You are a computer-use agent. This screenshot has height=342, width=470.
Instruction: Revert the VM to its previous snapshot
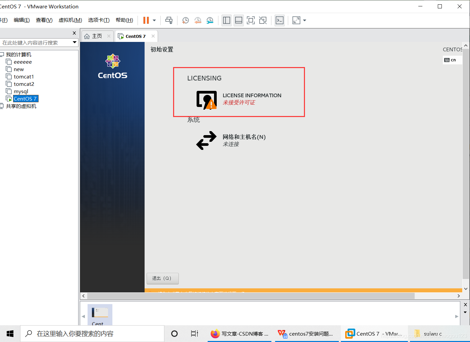[x=198, y=20]
